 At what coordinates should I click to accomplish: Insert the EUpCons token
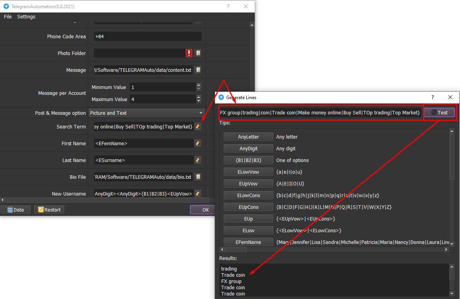click(x=248, y=207)
